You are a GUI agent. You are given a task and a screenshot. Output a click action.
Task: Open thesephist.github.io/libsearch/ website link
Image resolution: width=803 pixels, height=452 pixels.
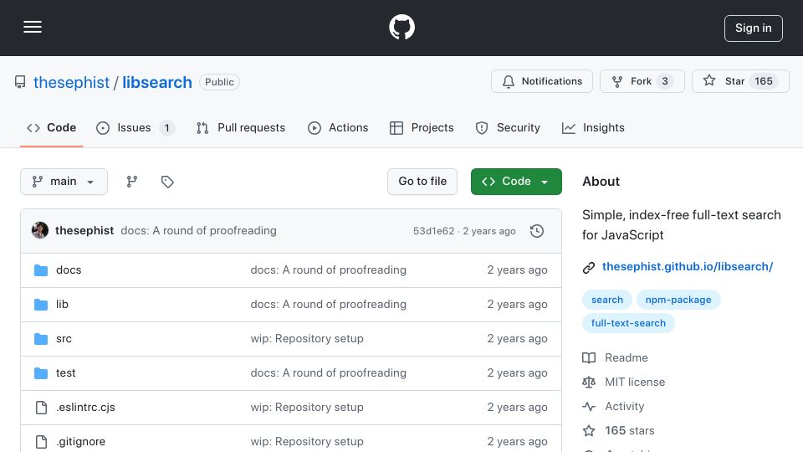coord(688,266)
